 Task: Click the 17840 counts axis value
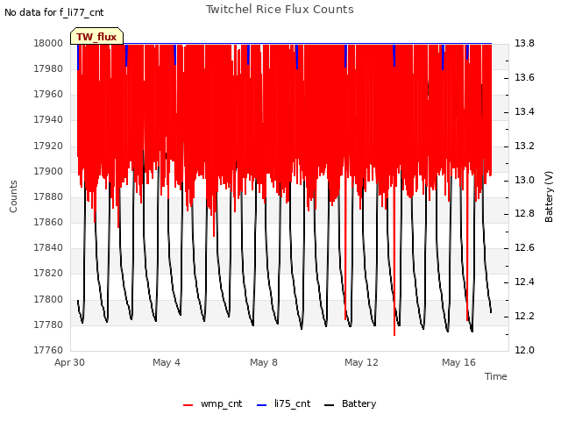[x=48, y=247]
